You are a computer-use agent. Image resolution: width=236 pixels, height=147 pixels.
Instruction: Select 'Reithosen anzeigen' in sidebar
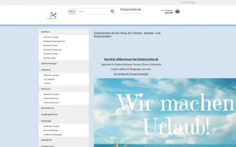51,94
